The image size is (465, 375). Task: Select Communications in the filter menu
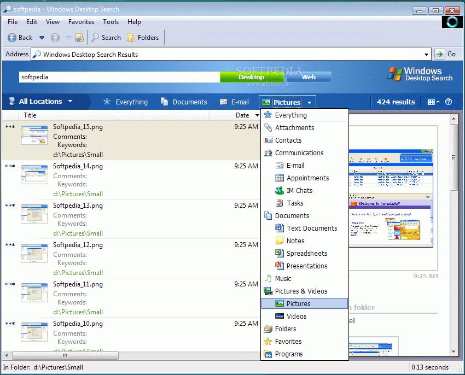point(305,153)
